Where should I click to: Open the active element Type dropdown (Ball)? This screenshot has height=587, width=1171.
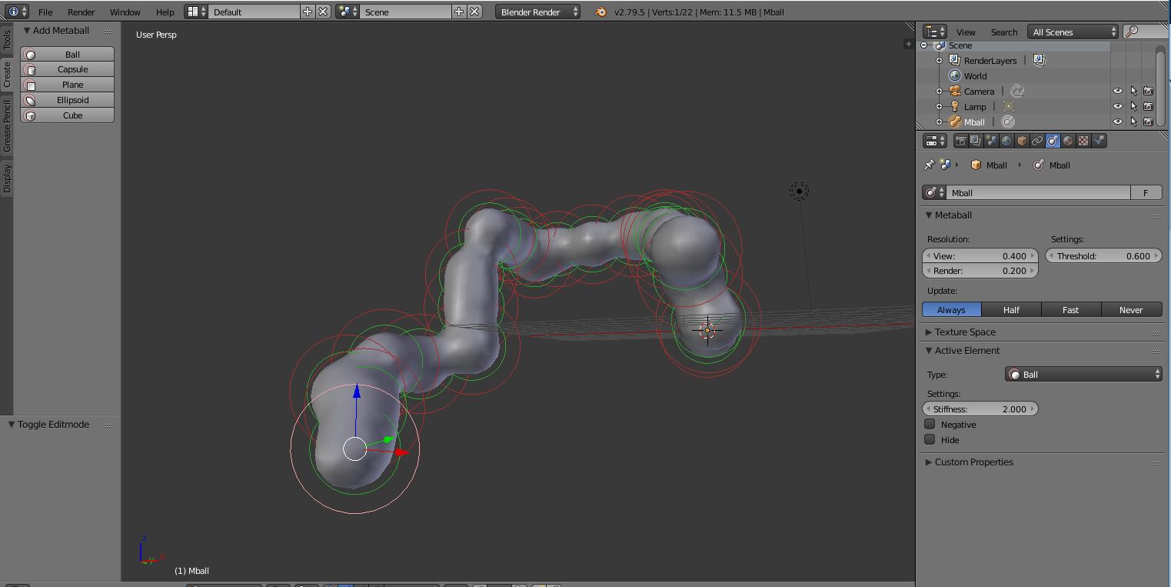click(1083, 374)
